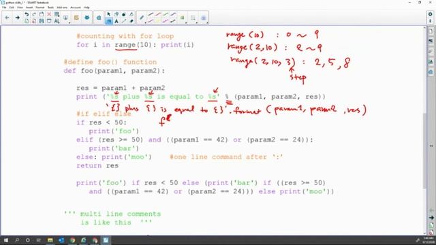436x245 pixels.
Task: Open the Windows Start menu
Action: tap(5, 240)
